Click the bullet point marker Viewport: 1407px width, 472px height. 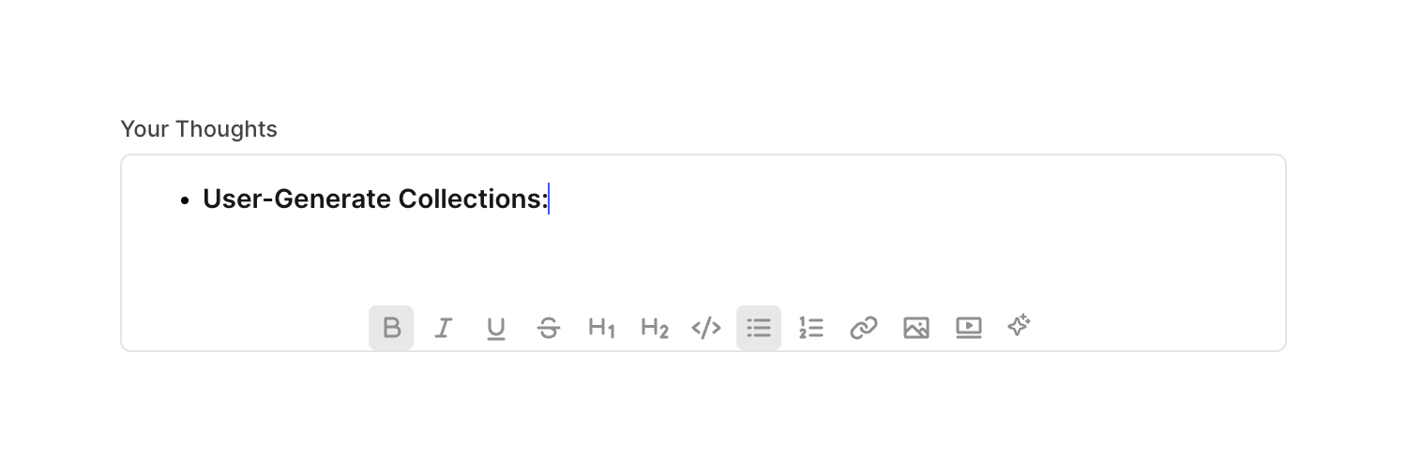point(185,200)
